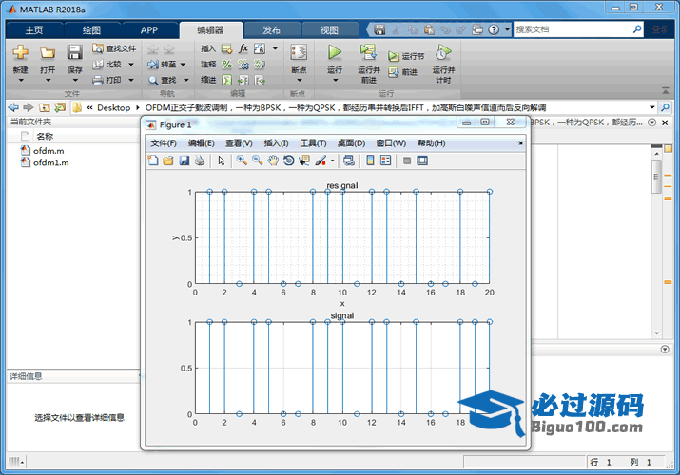Open the 工具(T) menu in Figure 1
The image size is (680, 475).
click(313, 142)
